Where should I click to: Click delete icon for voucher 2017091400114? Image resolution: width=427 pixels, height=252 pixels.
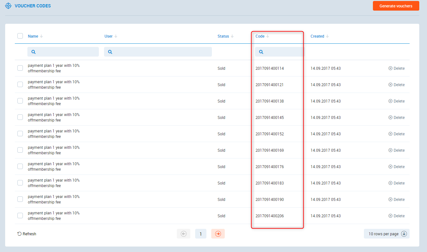(x=390, y=68)
